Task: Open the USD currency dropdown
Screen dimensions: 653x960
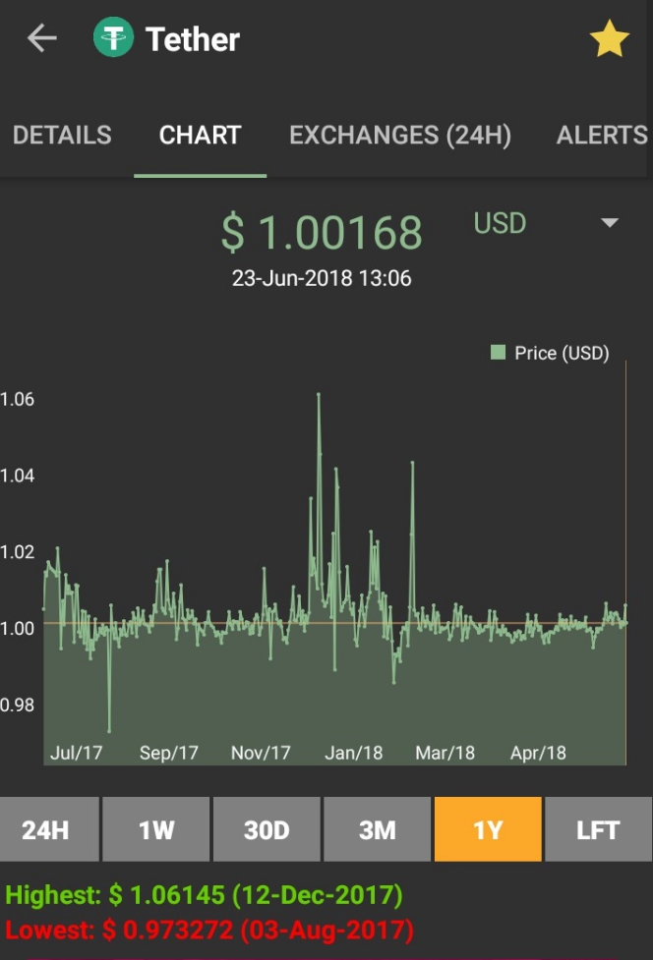Action: coord(501,224)
